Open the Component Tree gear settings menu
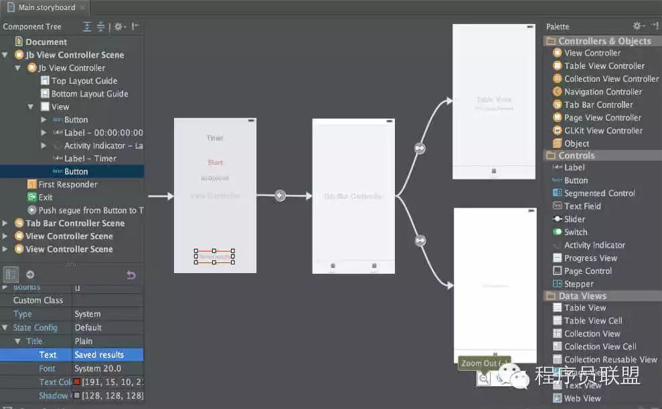Image resolution: width=662 pixels, height=409 pixels. (x=118, y=27)
